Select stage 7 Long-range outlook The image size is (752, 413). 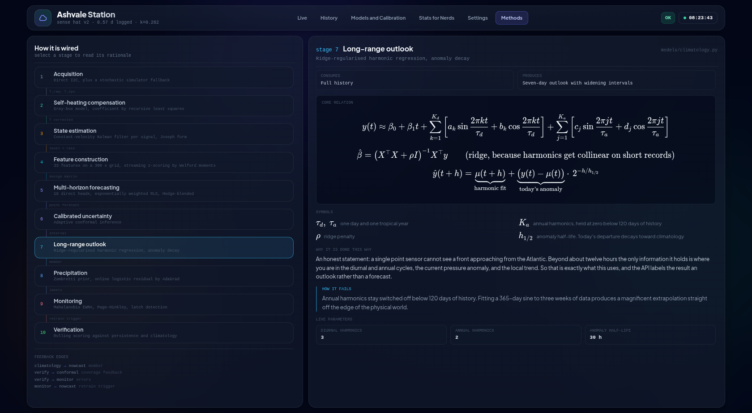click(x=164, y=248)
